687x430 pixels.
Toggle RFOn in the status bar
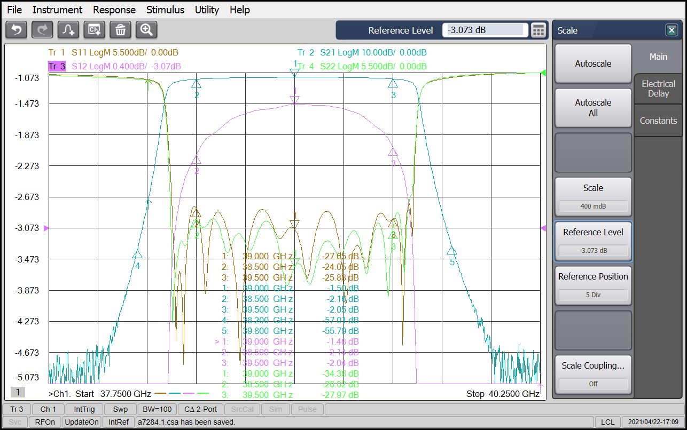pos(45,422)
